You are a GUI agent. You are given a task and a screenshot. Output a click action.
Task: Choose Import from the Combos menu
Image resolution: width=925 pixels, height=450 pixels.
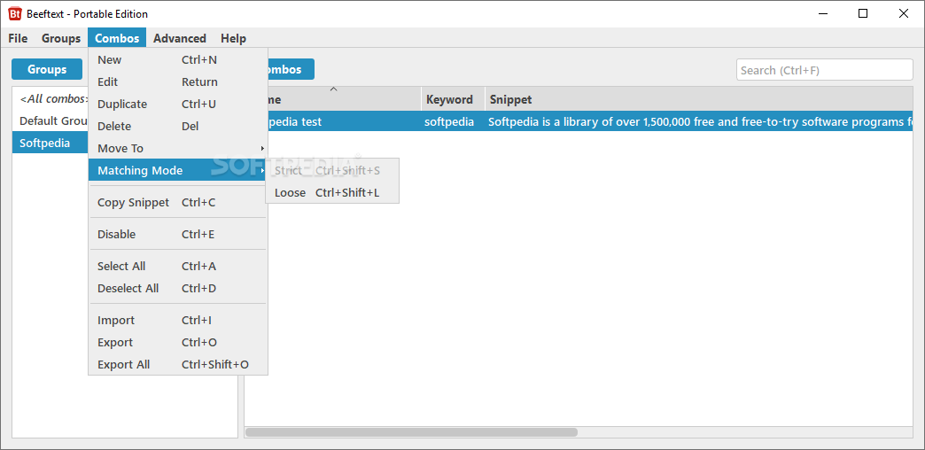pos(178,321)
